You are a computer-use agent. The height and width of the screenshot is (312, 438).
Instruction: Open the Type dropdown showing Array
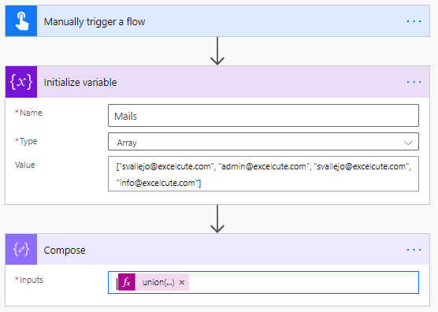pos(263,142)
